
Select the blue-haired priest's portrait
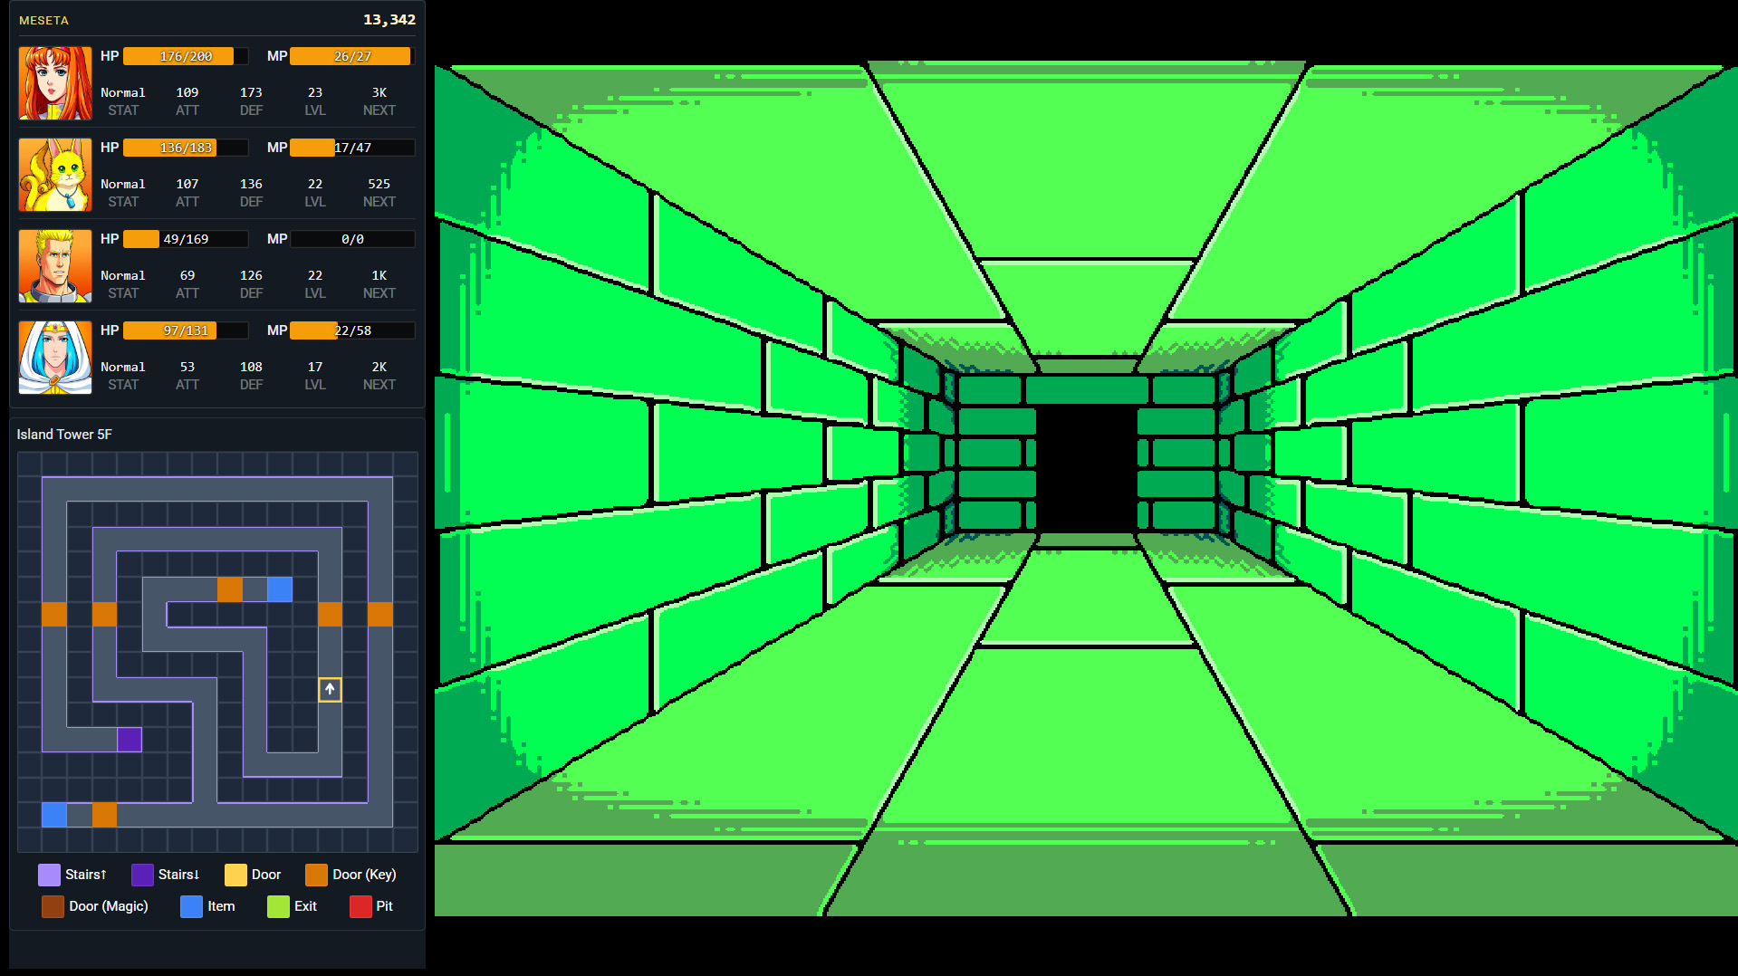[x=54, y=358]
